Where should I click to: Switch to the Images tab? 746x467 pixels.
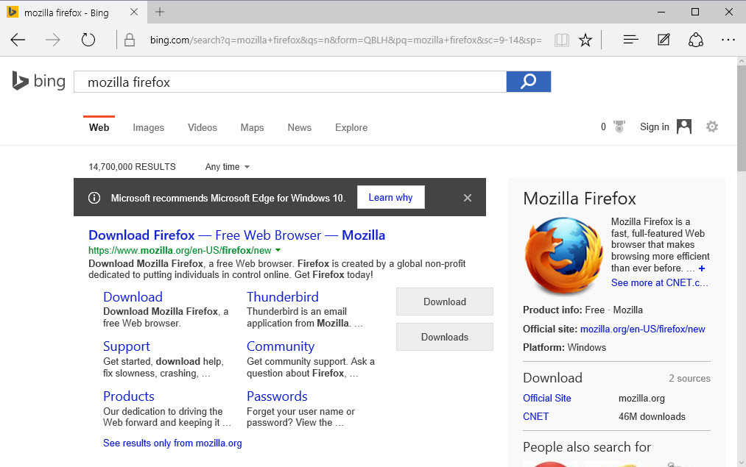click(x=149, y=127)
